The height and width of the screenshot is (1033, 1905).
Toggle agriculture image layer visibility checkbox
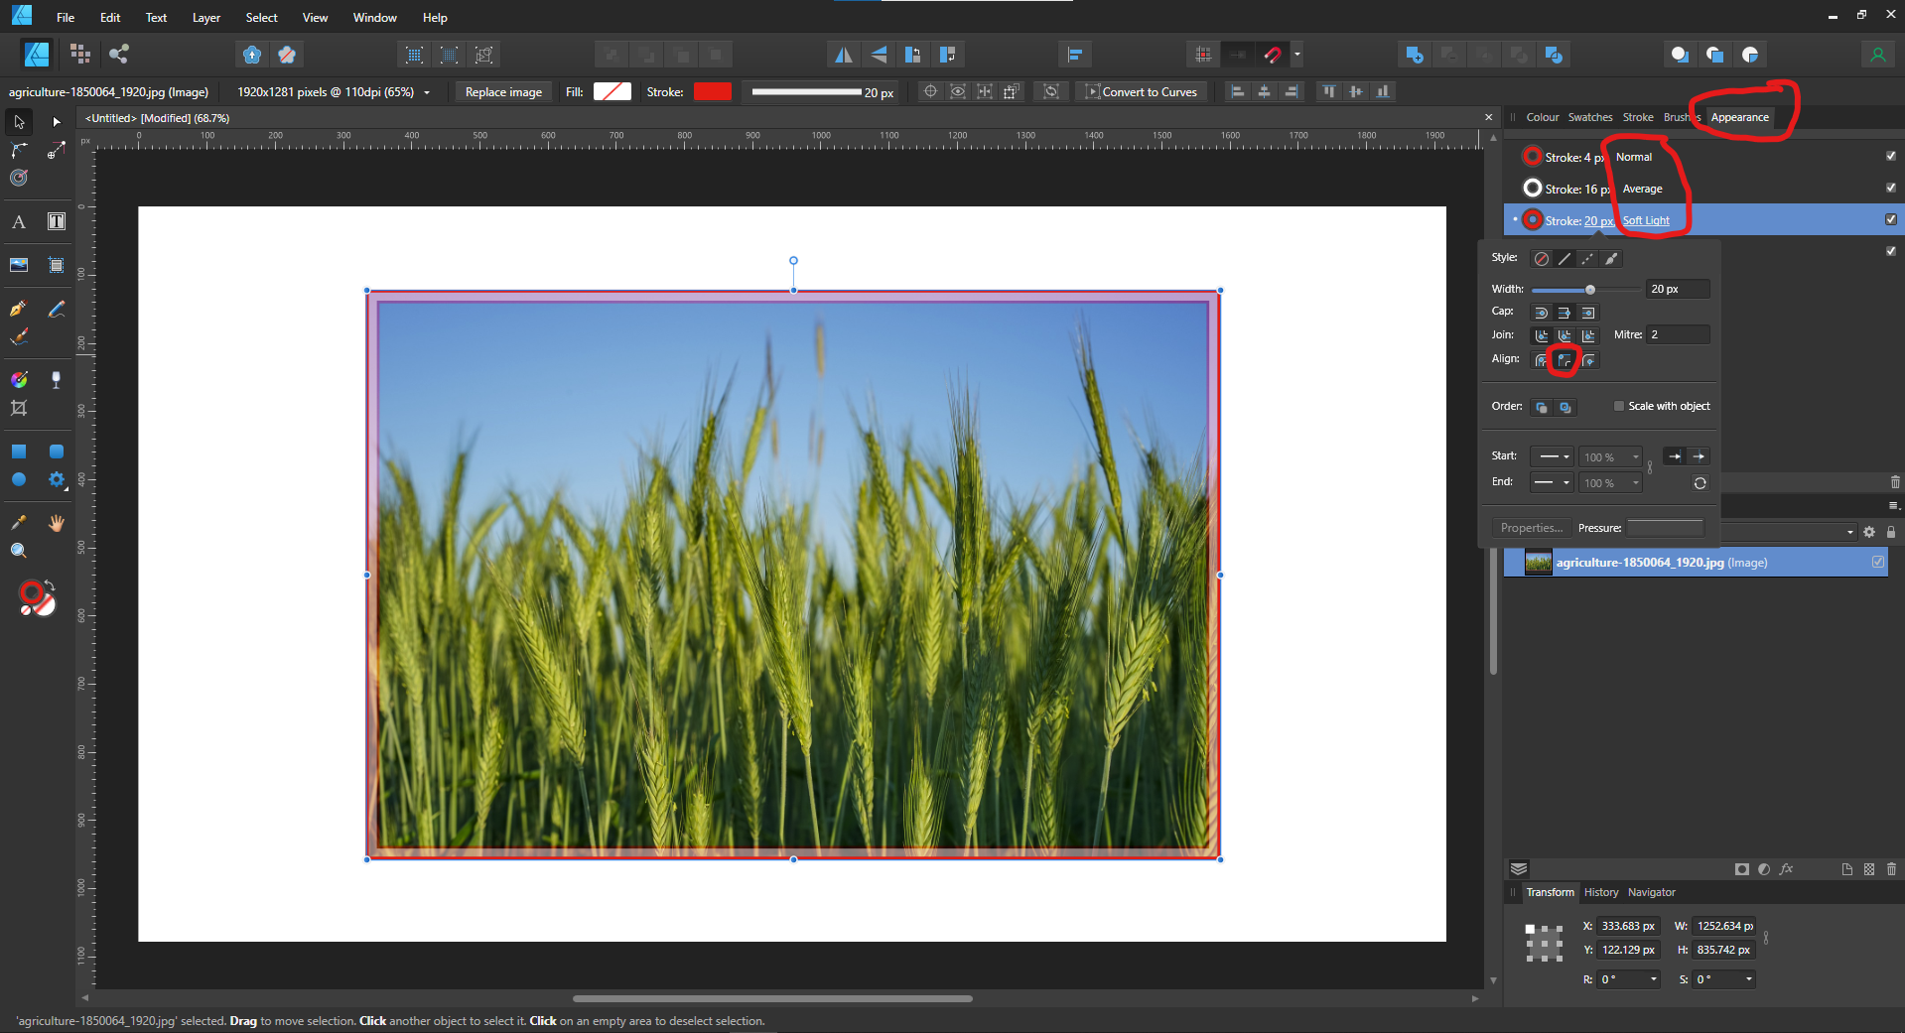(1878, 563)
